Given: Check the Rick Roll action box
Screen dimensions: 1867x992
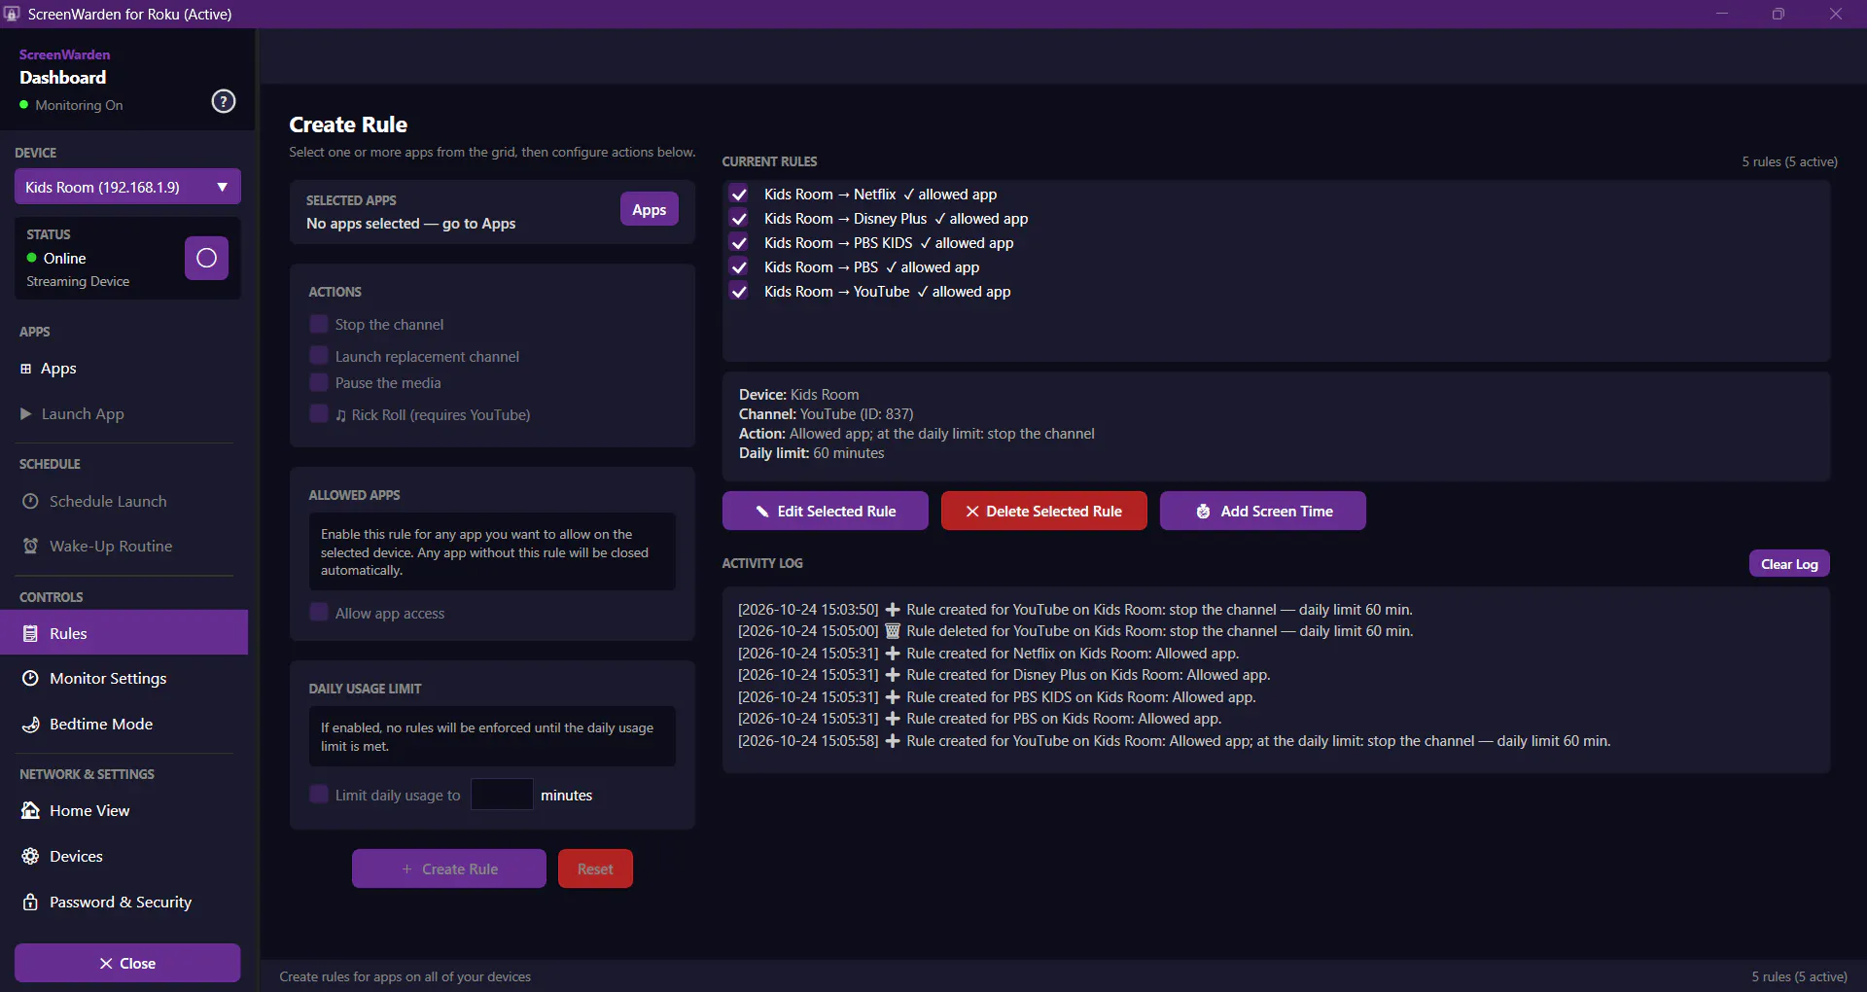Looking at the screenshot, I should click(x=319, y=414).
